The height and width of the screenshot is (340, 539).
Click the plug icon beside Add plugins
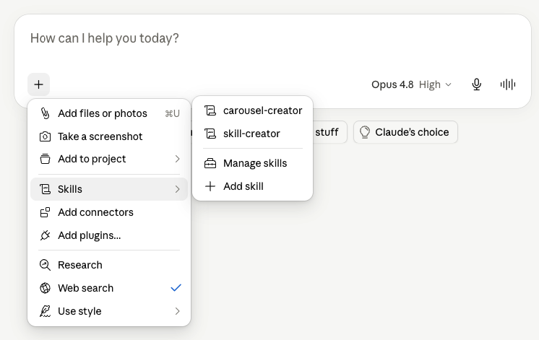[x=45, y=235]
